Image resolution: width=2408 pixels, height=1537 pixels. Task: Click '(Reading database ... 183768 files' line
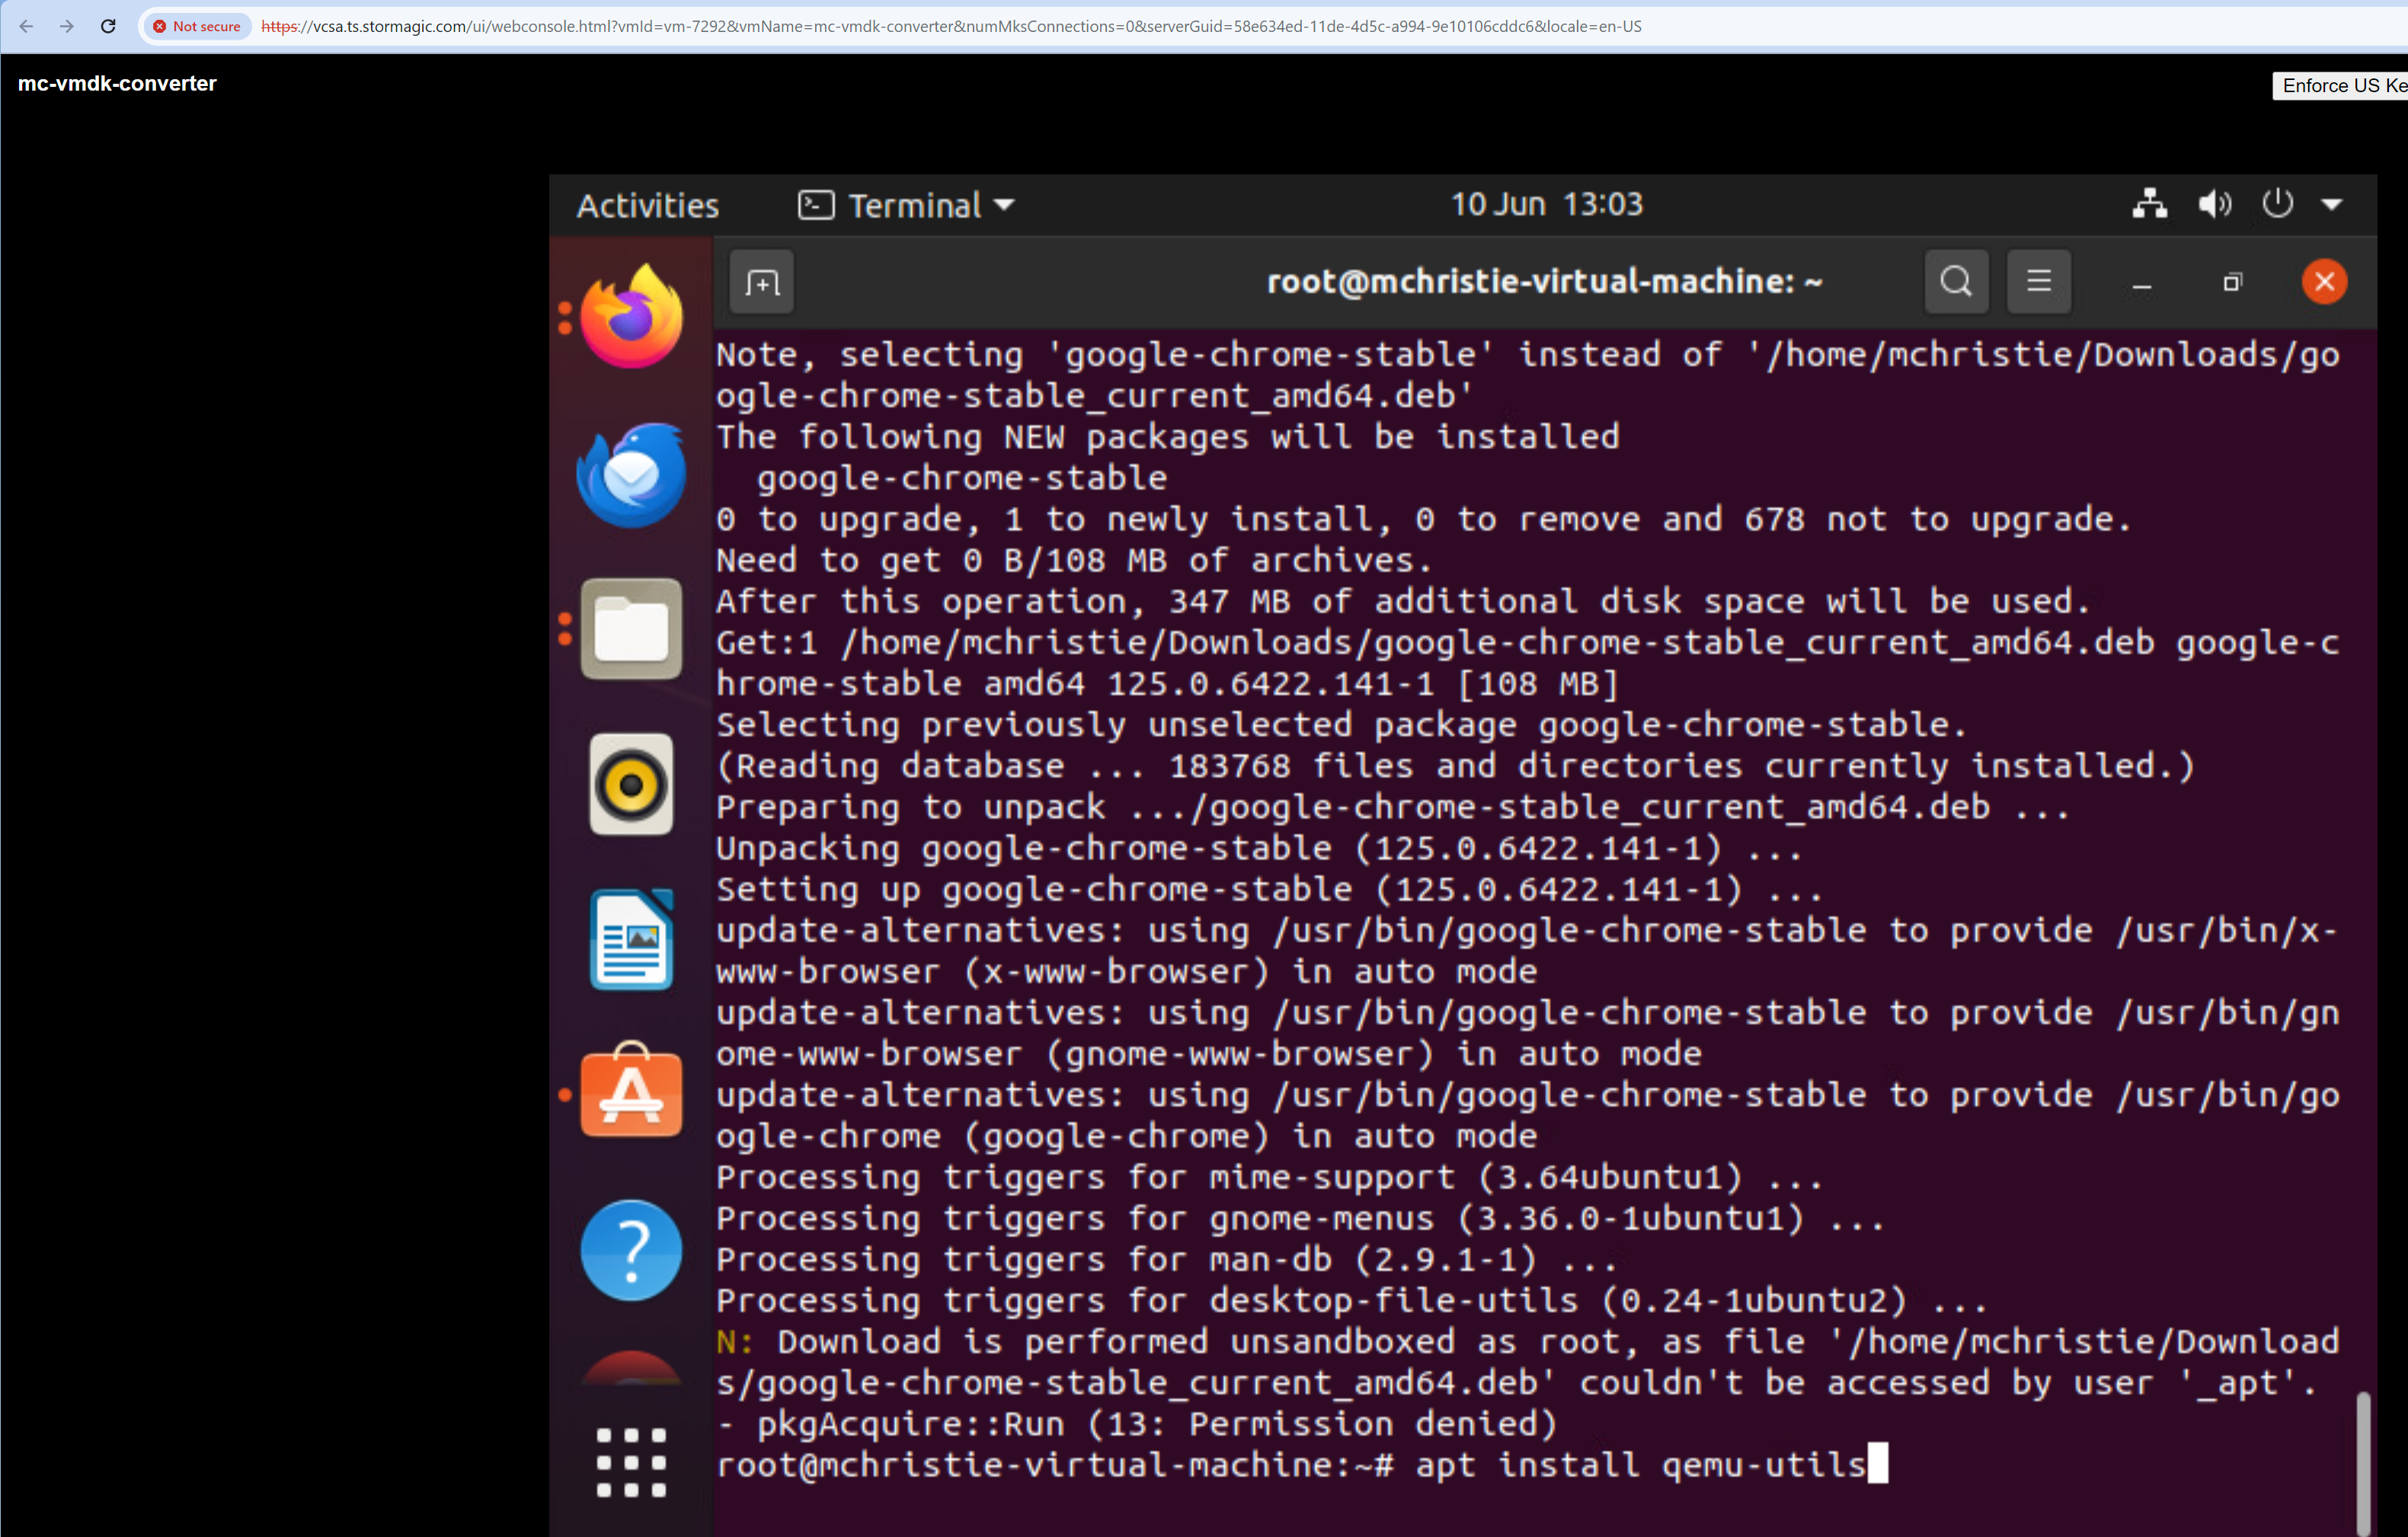(x=1455, y=766)
